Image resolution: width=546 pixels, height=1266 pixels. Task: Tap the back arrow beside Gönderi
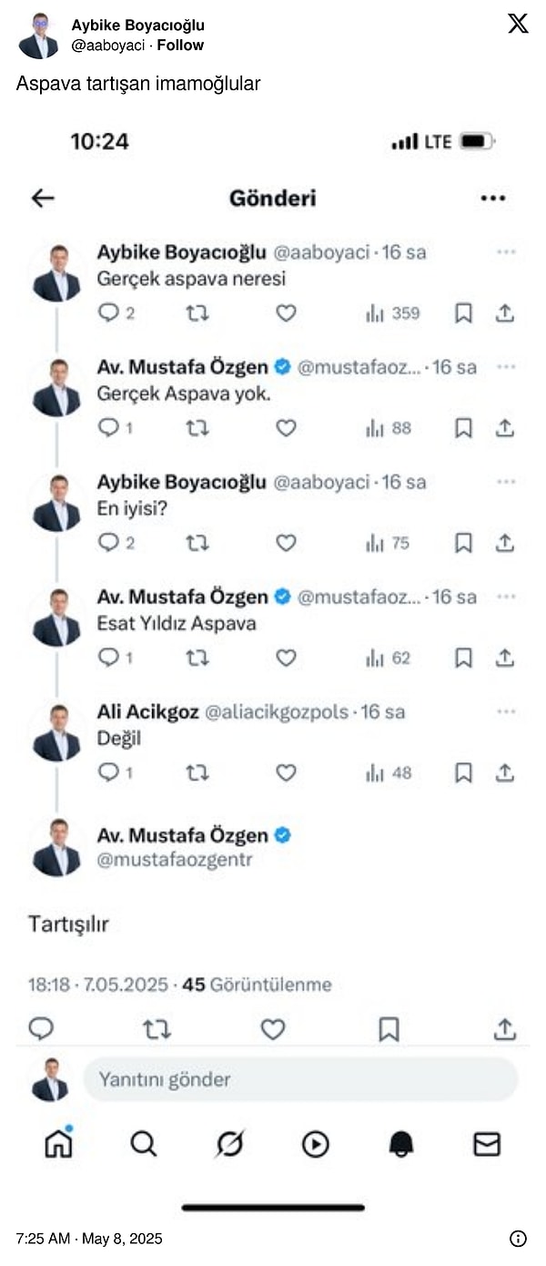(x=43, y=198)
